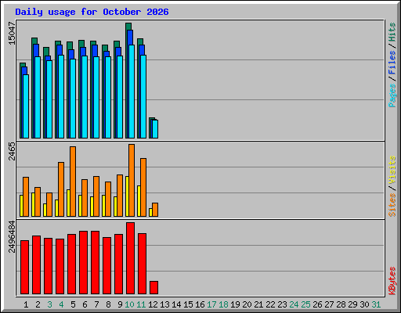
Task: Click the cyan Pages legend label
Action: click(x=392, y=95)
